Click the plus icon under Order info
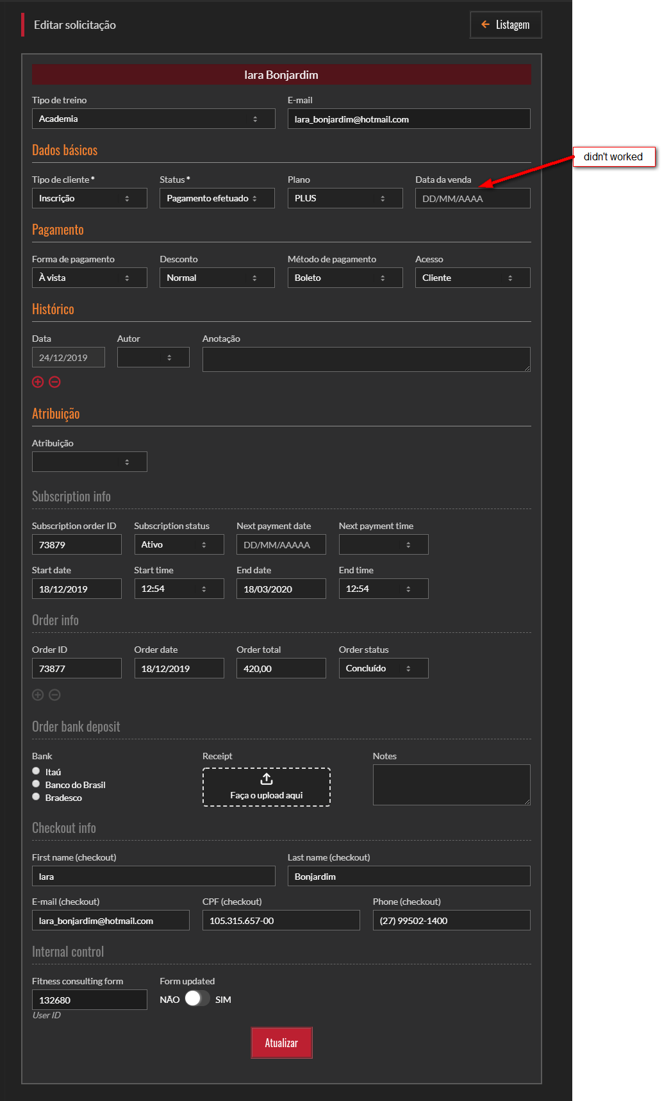The width and height of the screenshot is (662, 1101). [x=38, y=695]
